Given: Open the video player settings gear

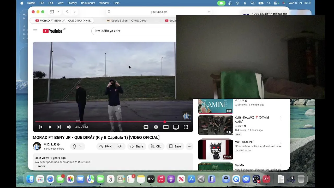Looking at the screenshot, I should click(156, 127).
